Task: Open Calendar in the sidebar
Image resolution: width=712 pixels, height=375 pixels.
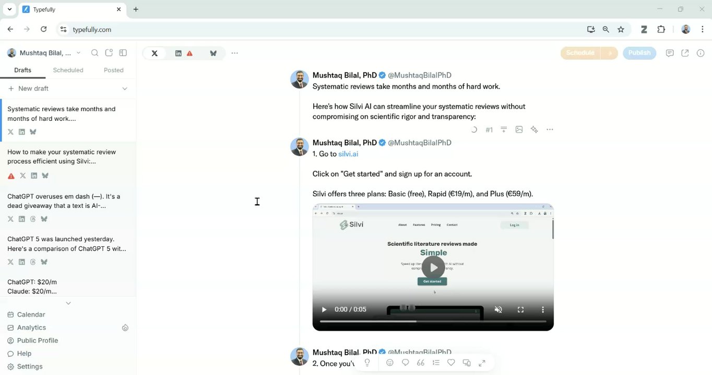Action: 26,315
